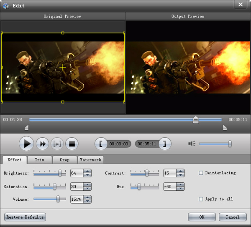Switch to the Effect tab
The height and width of the screenshot is (227, 251).
[14, 160]
